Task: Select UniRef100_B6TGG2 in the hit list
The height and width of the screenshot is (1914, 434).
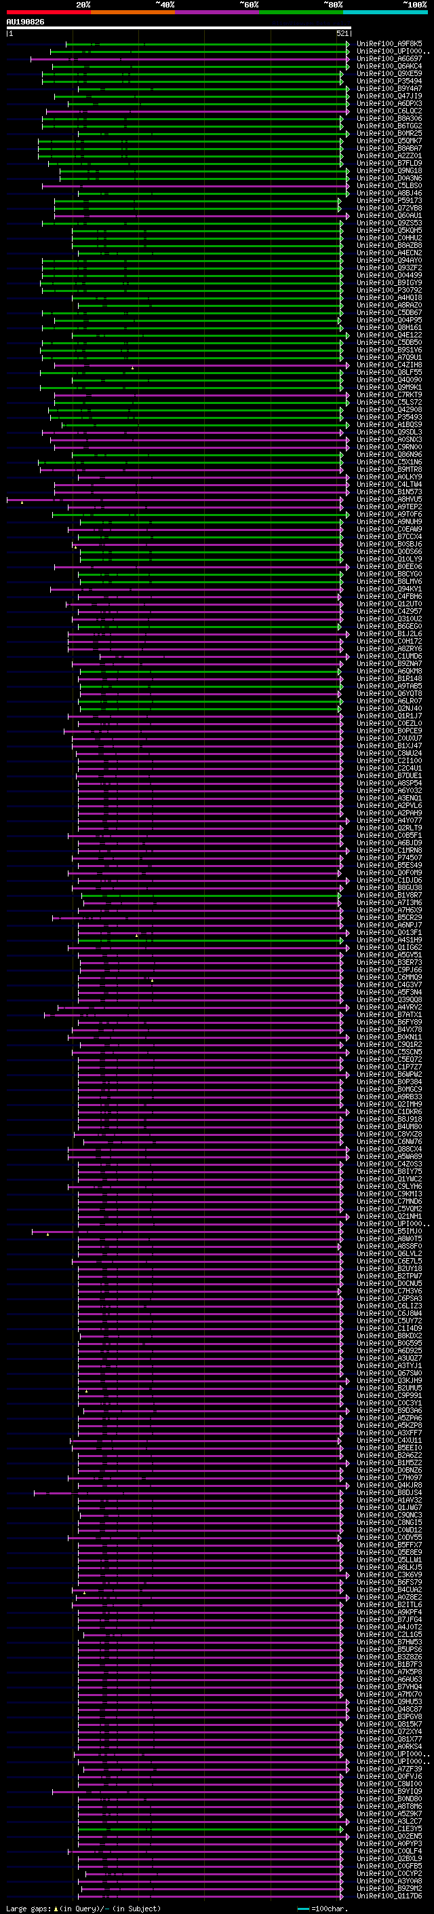Action: [389, 126]
